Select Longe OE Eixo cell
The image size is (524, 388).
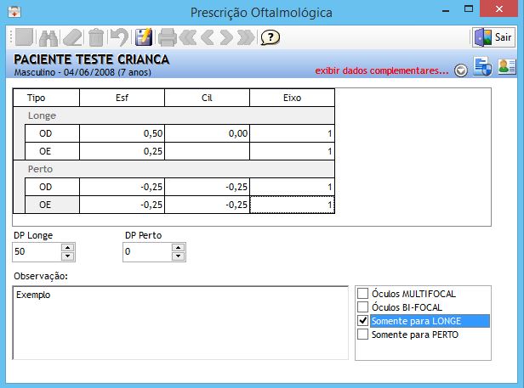pyautogui.click(x=292, y=151)
